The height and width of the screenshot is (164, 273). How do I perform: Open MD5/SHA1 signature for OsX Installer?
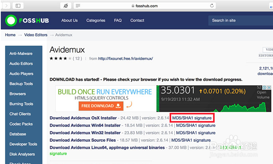[x=192, y=118]
